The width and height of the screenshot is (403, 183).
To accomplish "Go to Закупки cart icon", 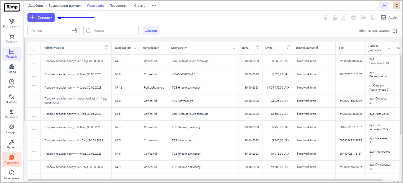I will click(x=12, y=39).
